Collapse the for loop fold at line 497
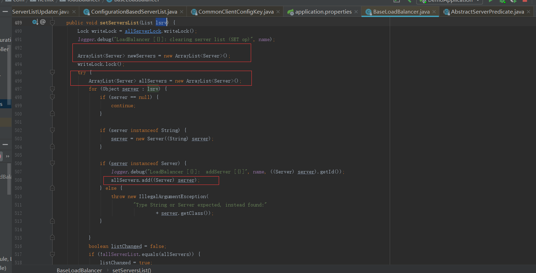Viewport: 536px width, 273px height. pyautogui.click(x=52, y=89)
